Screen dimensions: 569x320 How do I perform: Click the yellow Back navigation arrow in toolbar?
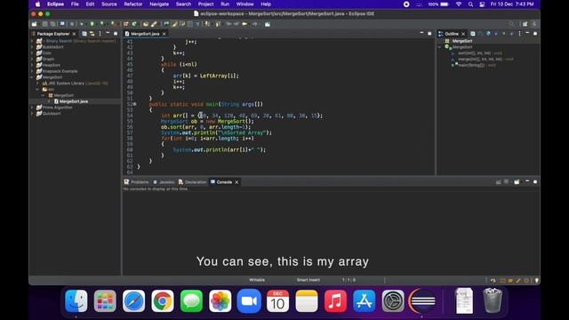pyautogui.click(x=244, y=24)
